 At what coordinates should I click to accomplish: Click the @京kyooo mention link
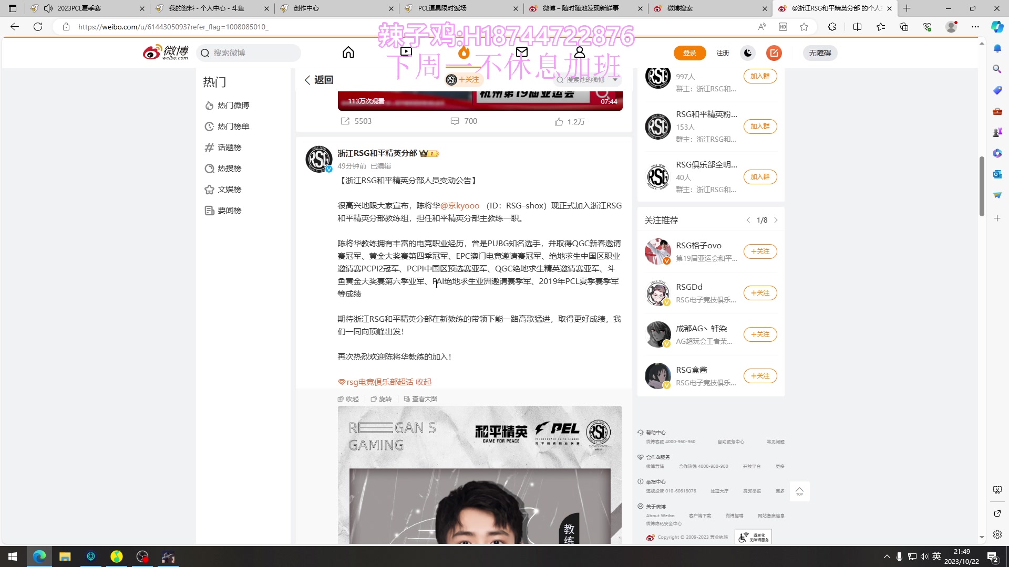tap(460, 206)
